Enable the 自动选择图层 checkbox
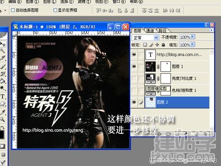 [x=13, y=10]
